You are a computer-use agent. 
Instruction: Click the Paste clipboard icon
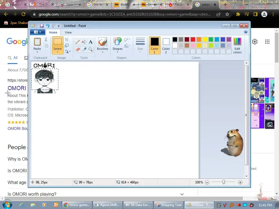tap(37, 42)
